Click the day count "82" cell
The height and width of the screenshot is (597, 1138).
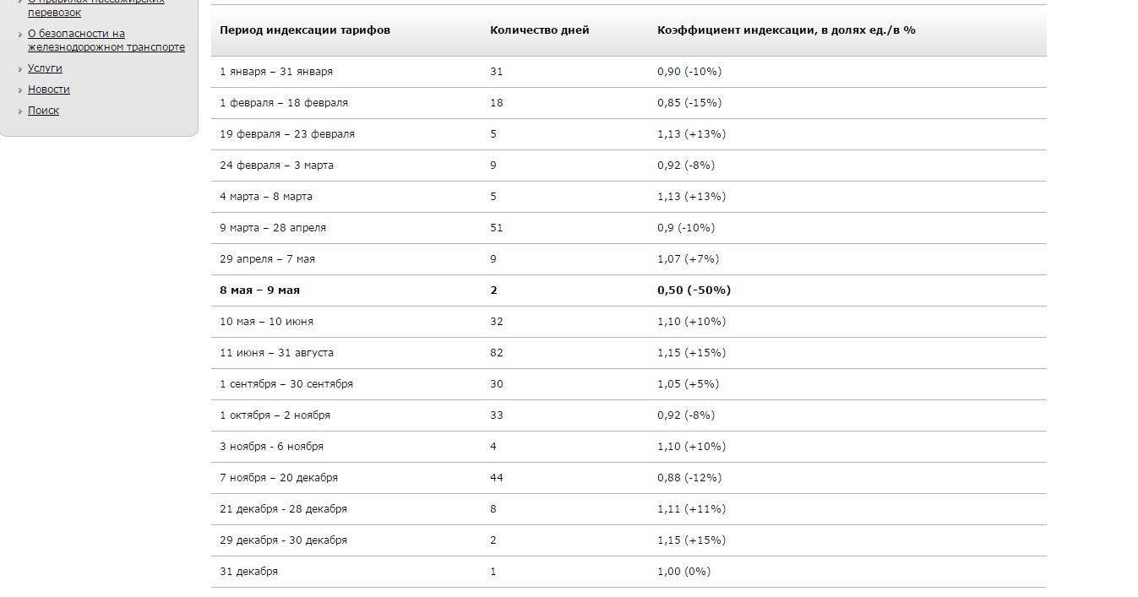pos(496,353)
